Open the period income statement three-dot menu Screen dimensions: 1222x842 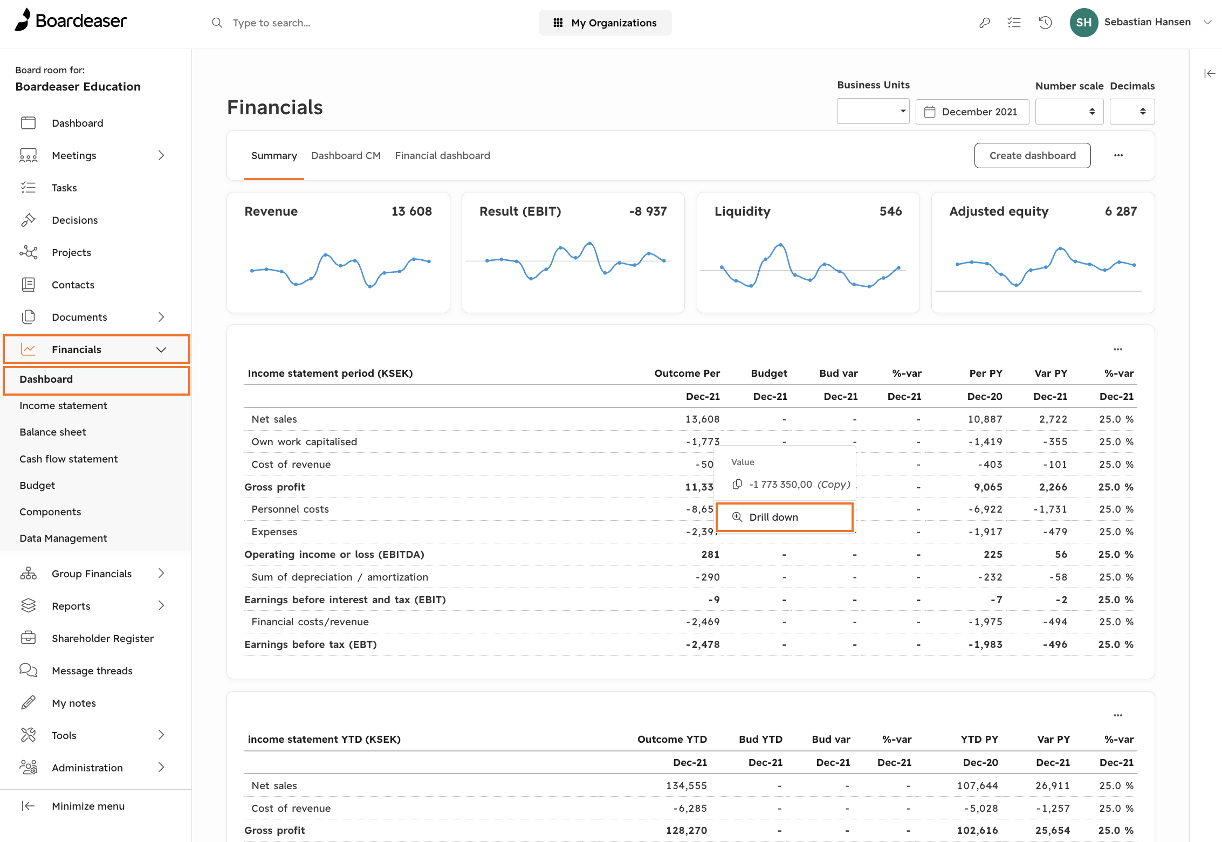tap(1118, 349)
